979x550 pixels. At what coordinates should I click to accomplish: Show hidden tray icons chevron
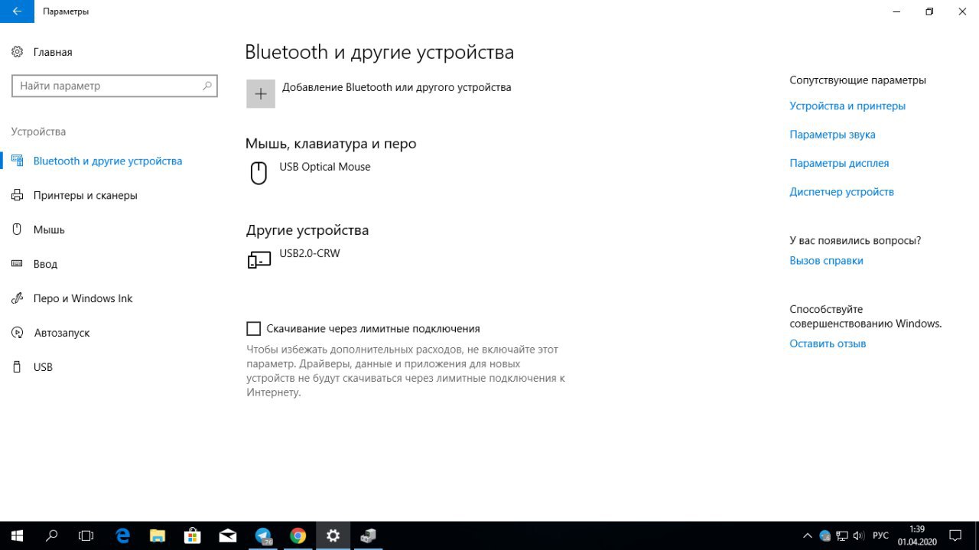coord(808,535)
